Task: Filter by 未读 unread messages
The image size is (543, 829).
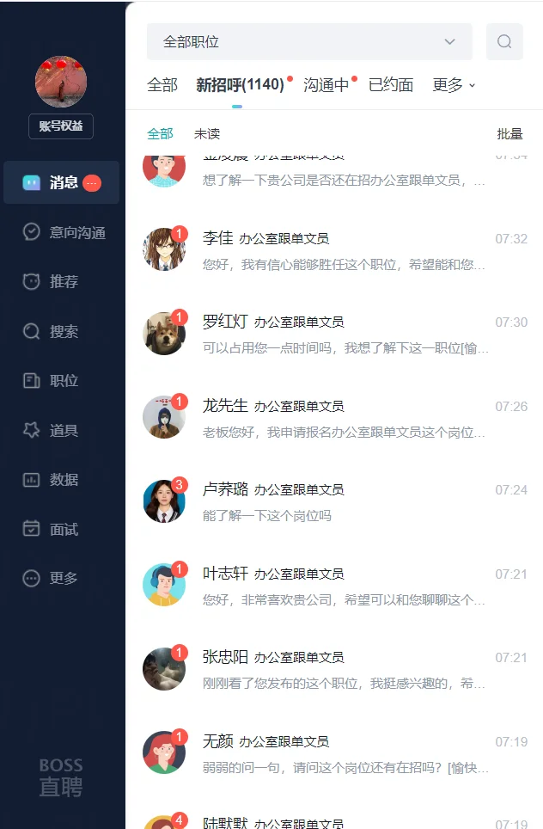Action: (207, 134)
